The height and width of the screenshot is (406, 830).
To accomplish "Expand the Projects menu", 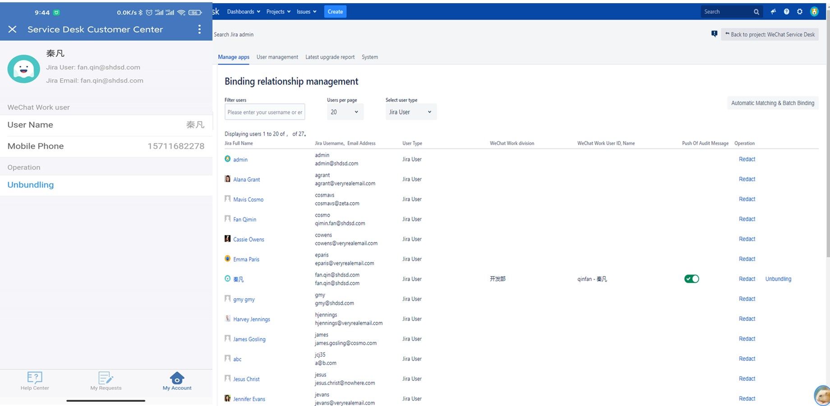I will pyautogui.click(x=278, y=12).
